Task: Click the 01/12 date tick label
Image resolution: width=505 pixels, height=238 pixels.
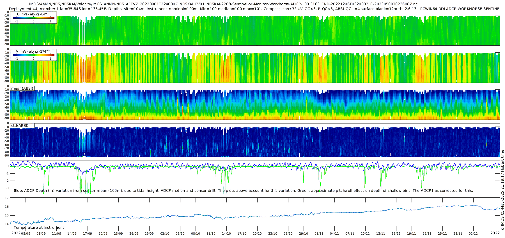Action: (473, 234)
